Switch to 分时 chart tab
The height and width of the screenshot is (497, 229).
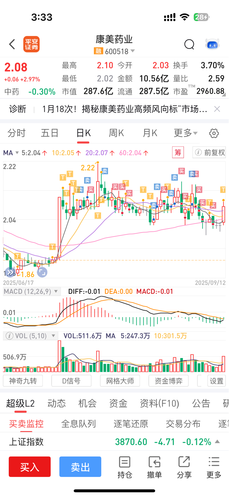coord(16,133)
